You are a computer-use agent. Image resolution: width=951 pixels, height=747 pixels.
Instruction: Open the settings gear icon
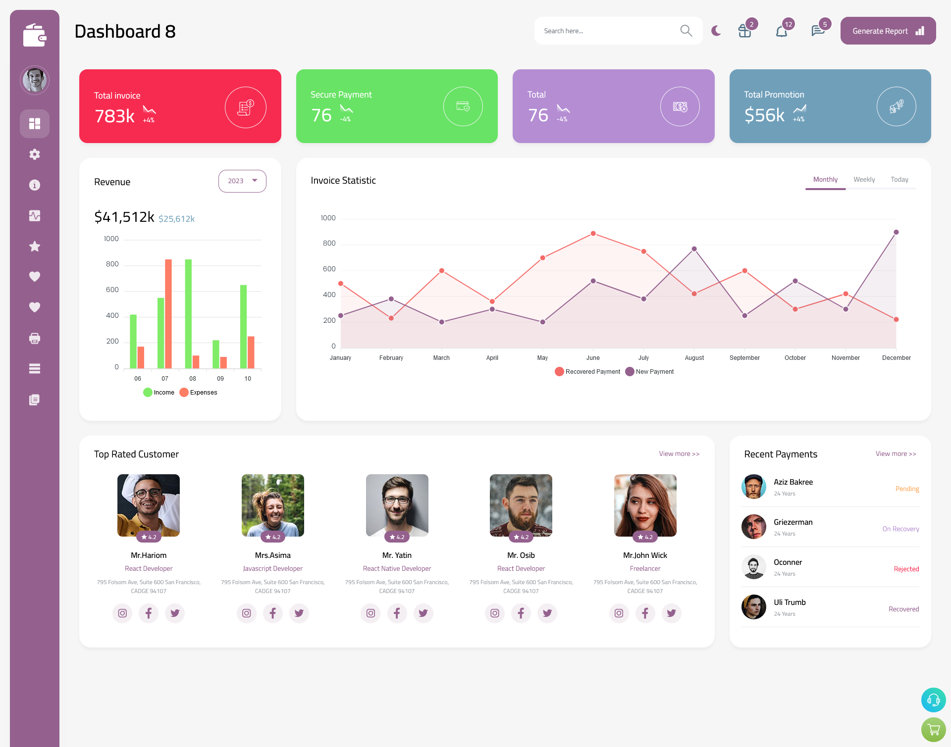pos(35,154)
